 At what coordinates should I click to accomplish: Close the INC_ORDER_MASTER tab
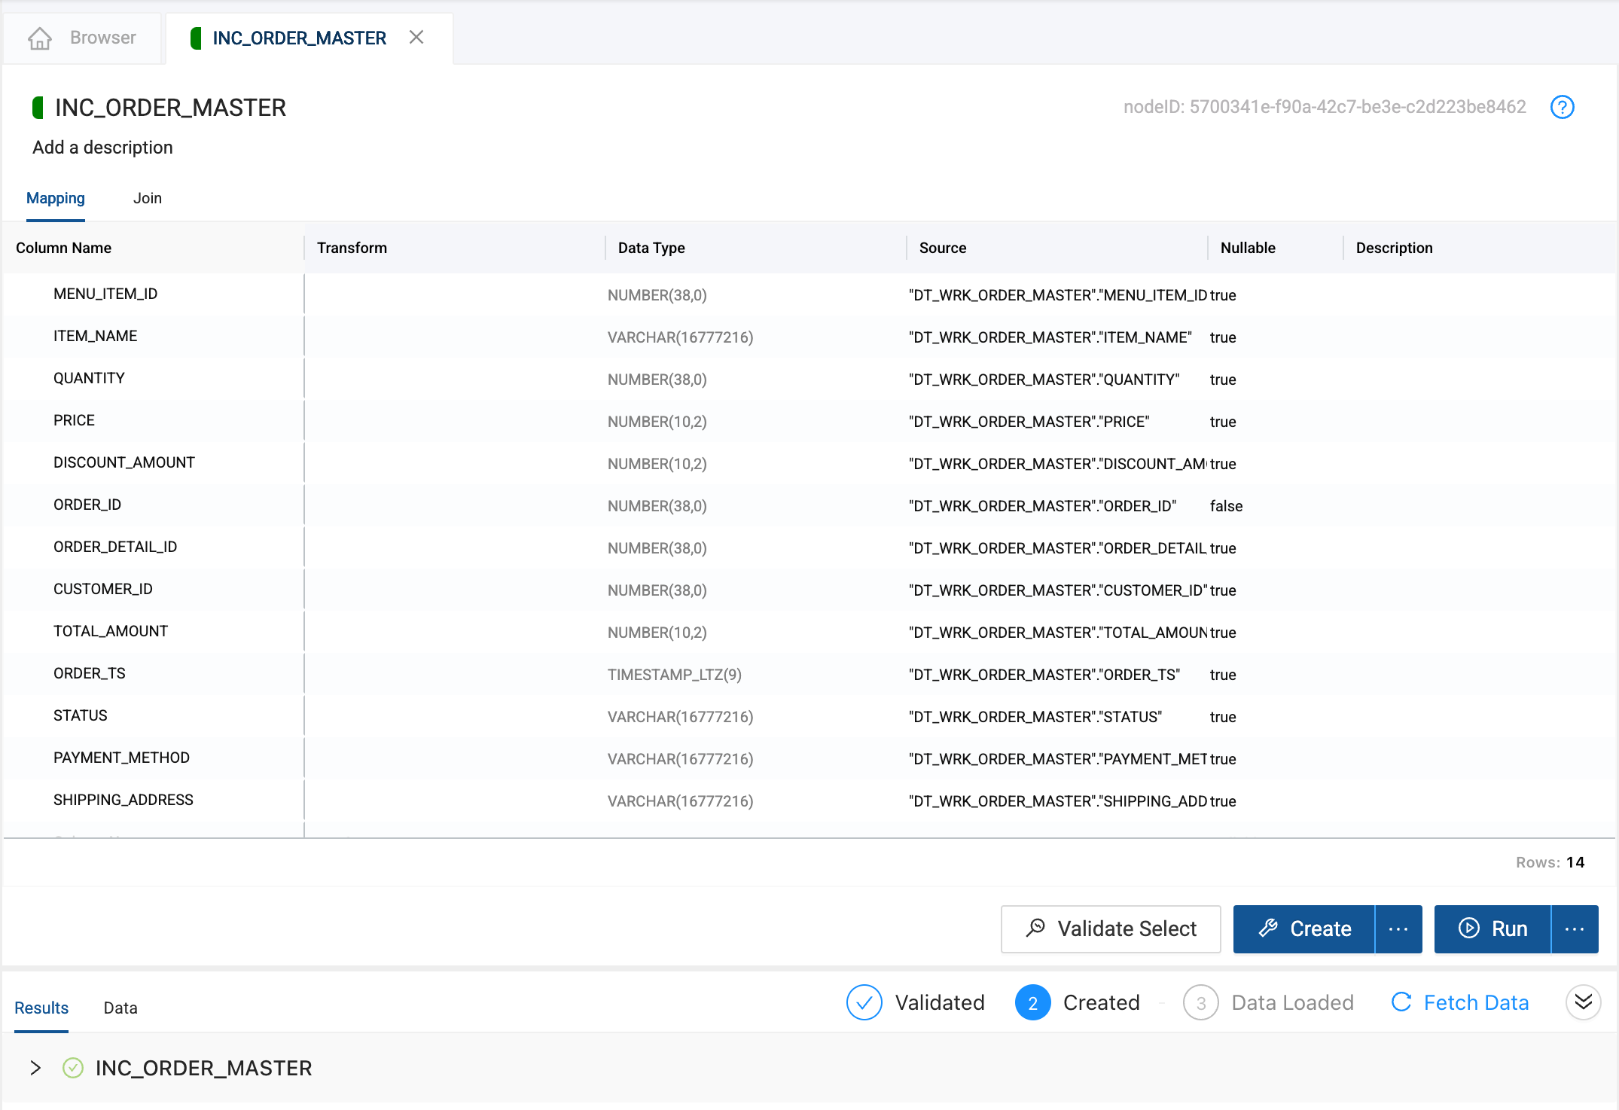tap(416, 38)
